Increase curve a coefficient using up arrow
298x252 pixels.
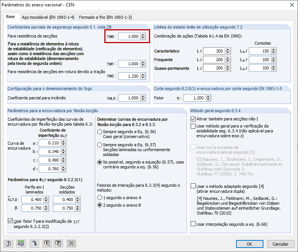[63, 141]
